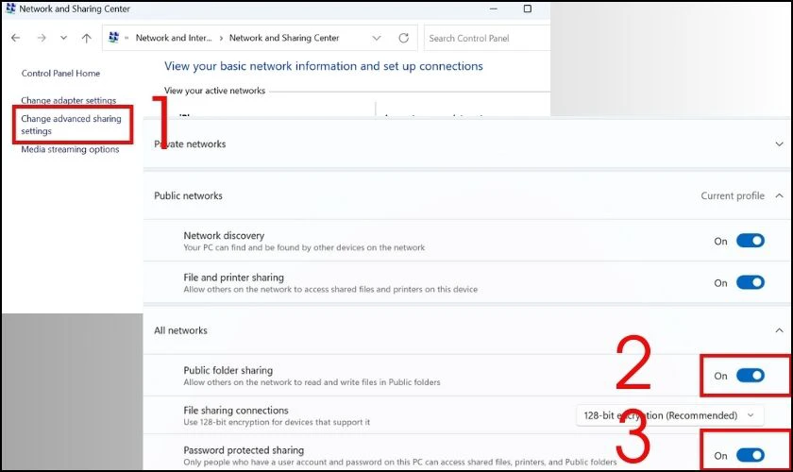
Task: Open recent locations chevron beside forward arrow
Action: tap(64, 38)
